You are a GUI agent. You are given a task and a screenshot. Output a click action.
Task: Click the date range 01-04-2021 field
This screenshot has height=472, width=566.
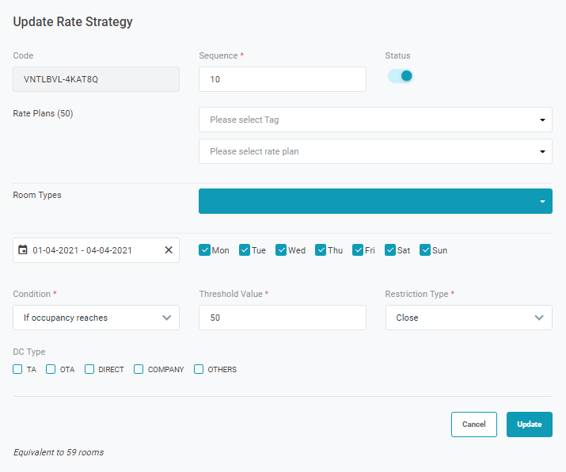point(91,250)
